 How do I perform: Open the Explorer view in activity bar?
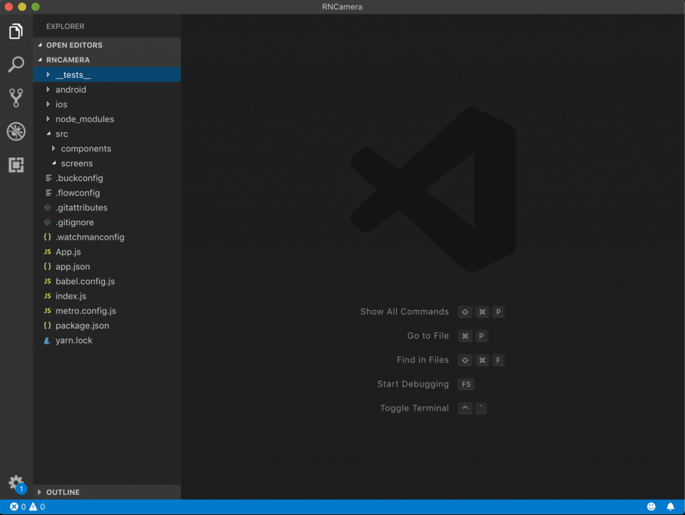tap(16, 31)
